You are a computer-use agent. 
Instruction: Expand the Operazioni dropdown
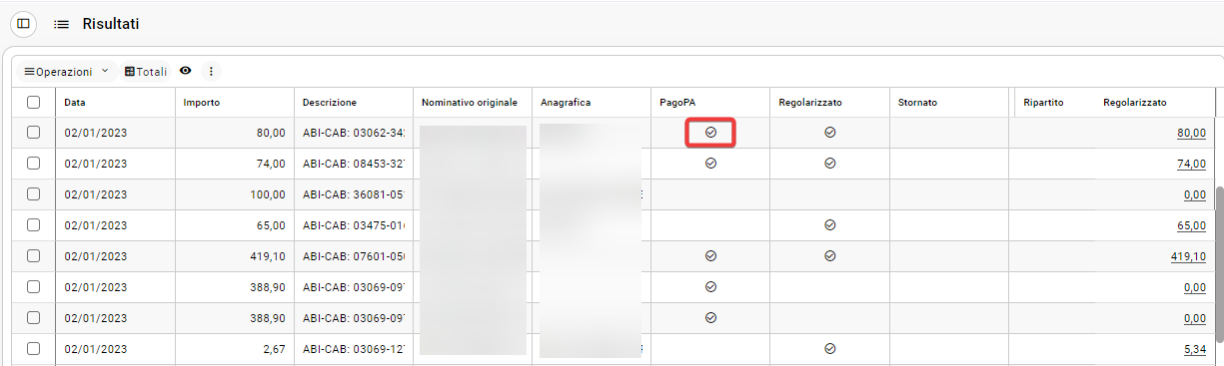pos(66,71)
